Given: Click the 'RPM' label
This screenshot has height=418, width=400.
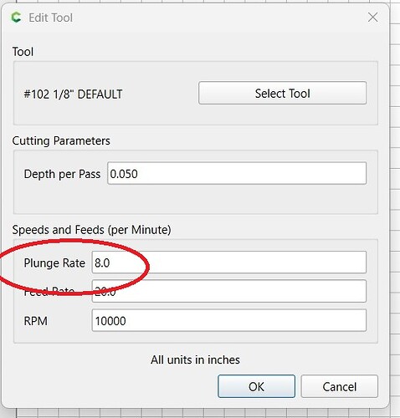Looking at the screenshot, I should point(36,321).
